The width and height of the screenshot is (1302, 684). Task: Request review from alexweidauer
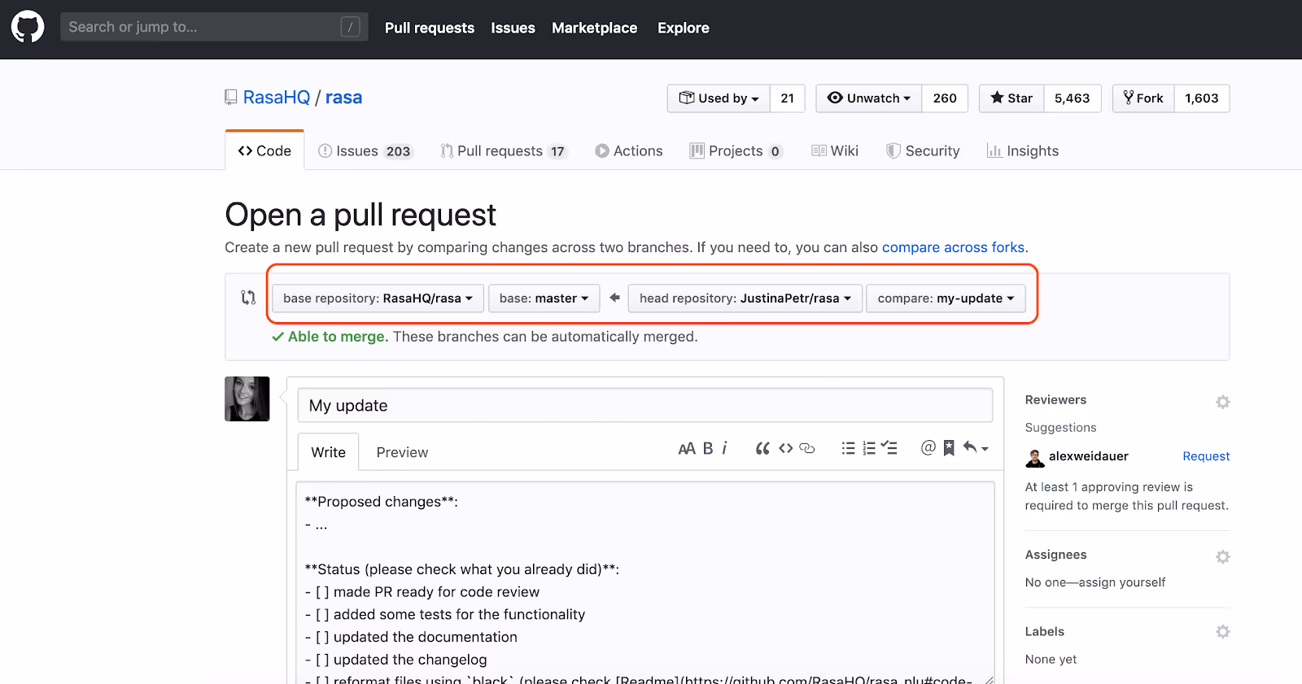coord(1206,456)
